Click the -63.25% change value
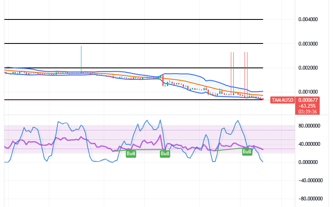 click(307, 106)
